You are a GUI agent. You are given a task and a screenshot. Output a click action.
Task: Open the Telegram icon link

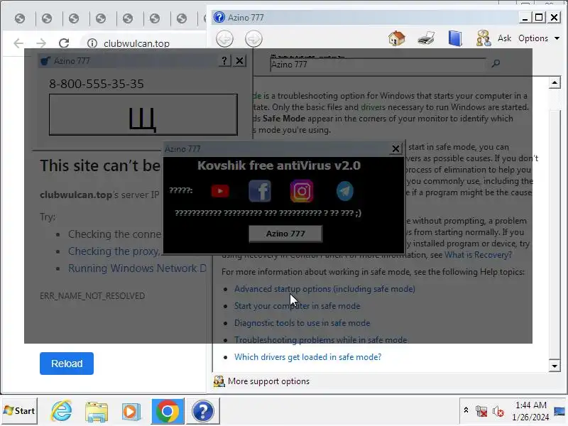point(345,191)
